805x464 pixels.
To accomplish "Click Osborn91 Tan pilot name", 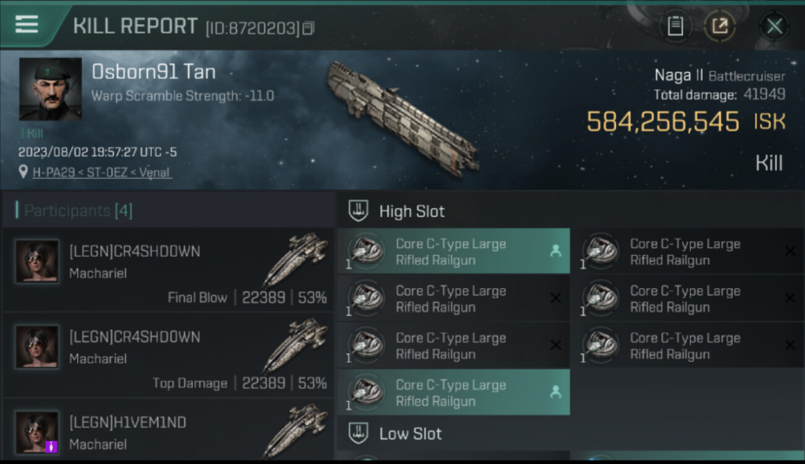I will click(154, 72).
